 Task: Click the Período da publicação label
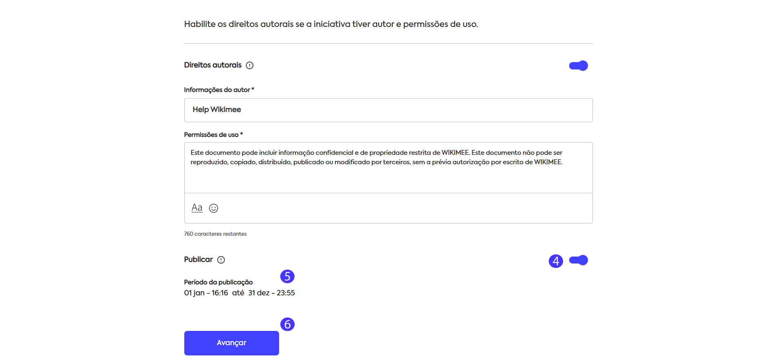pyautogui.click(x=218, y=282)
